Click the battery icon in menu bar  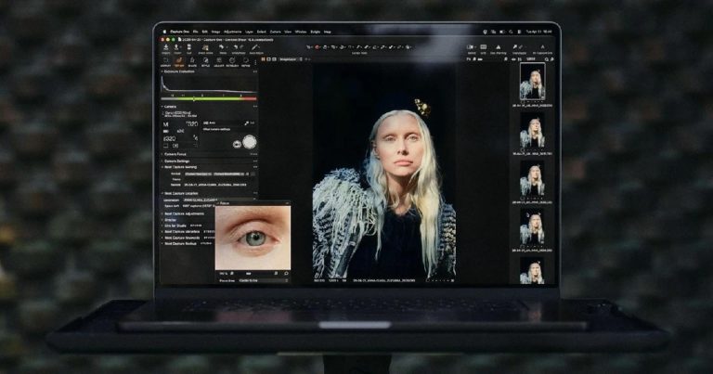coord(502,32)
